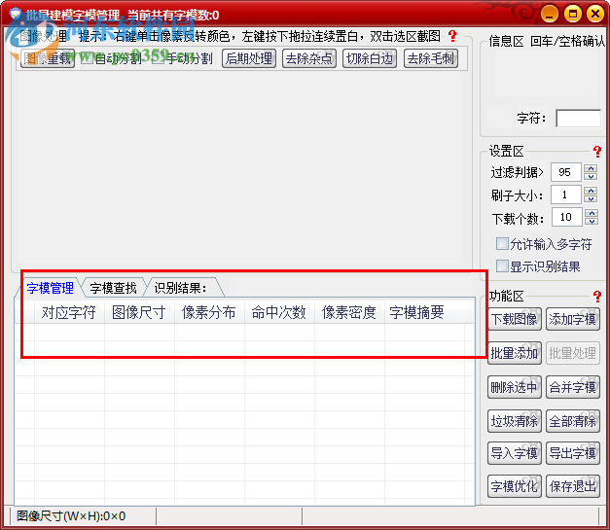Close the 批量建模字模管理 window
610x530 pixels.
click(595, 15)
